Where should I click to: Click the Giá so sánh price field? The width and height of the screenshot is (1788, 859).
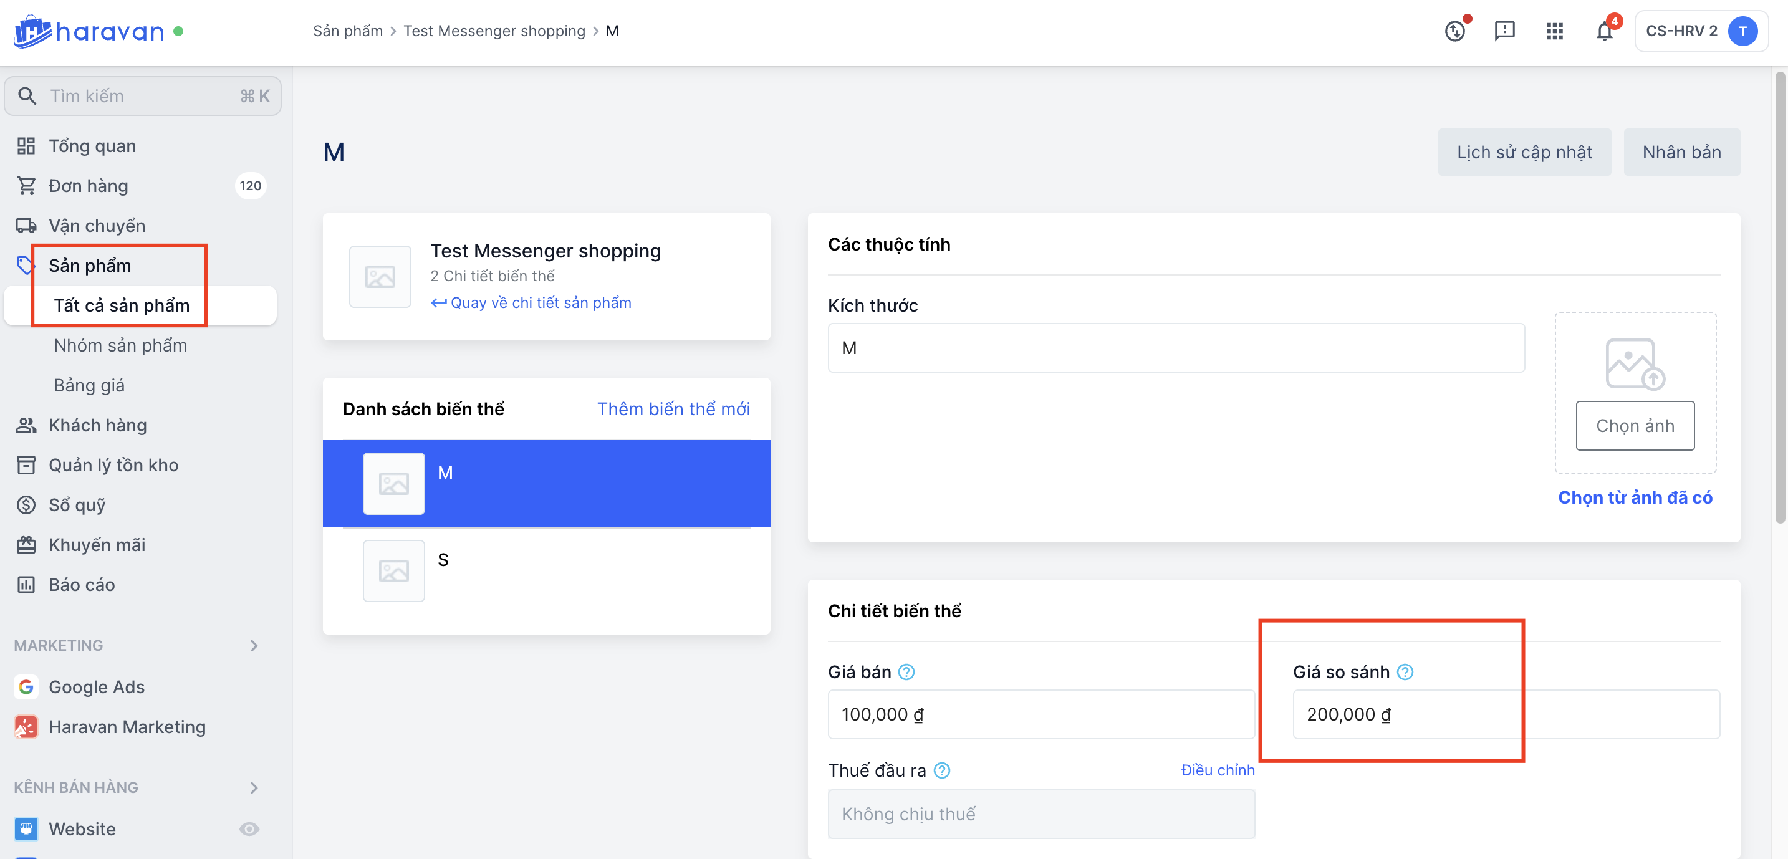(1506, 714)
